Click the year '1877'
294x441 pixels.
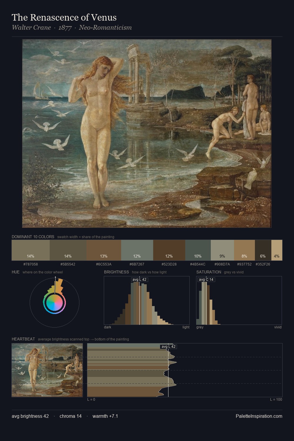pos(65,28)
